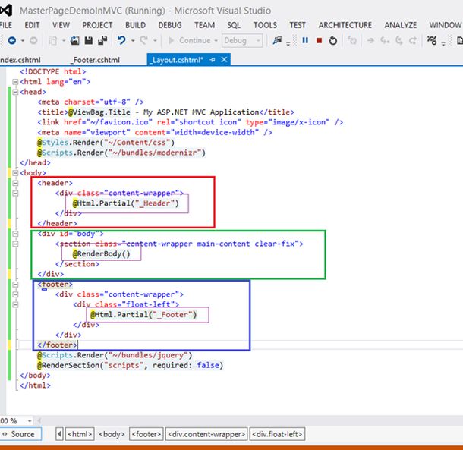Close the _Layout.cshtml tab with X
Viewport: 463px width, 450px height.
225,59
